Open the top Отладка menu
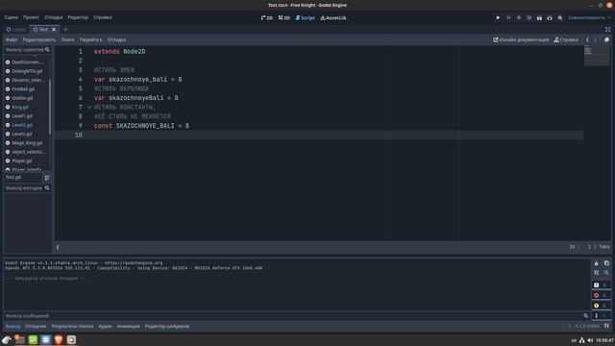 [x=54, y=17]
